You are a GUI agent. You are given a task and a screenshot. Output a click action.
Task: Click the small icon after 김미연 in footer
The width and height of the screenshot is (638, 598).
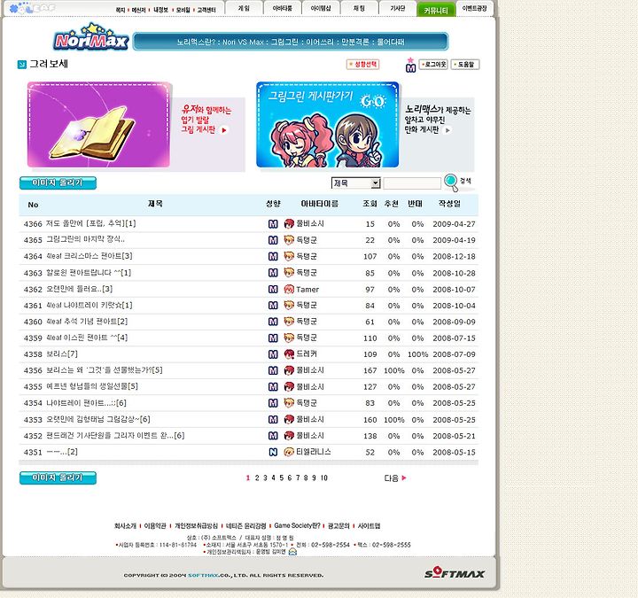click(292, 552)
